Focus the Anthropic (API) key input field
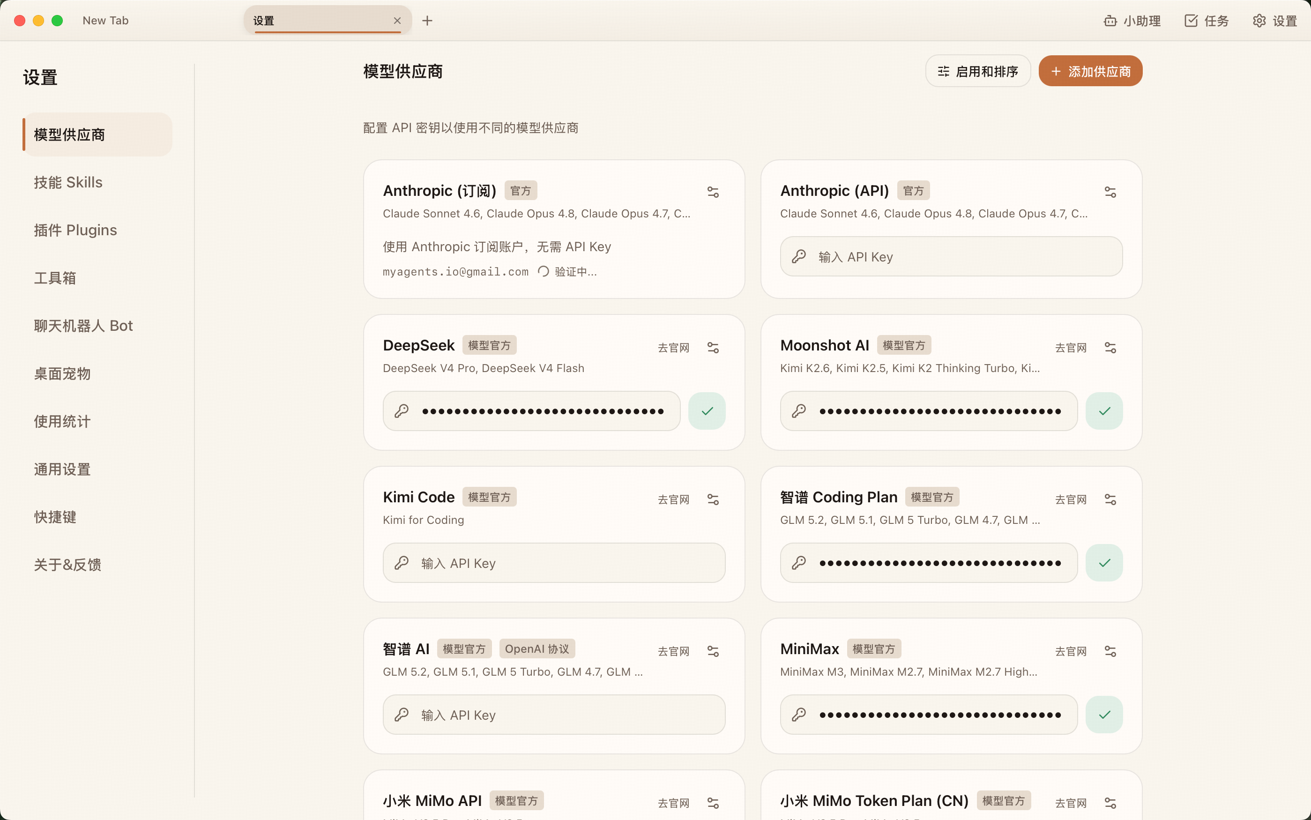This screenshot has height=820, width=1311. [x=951, y=256]
